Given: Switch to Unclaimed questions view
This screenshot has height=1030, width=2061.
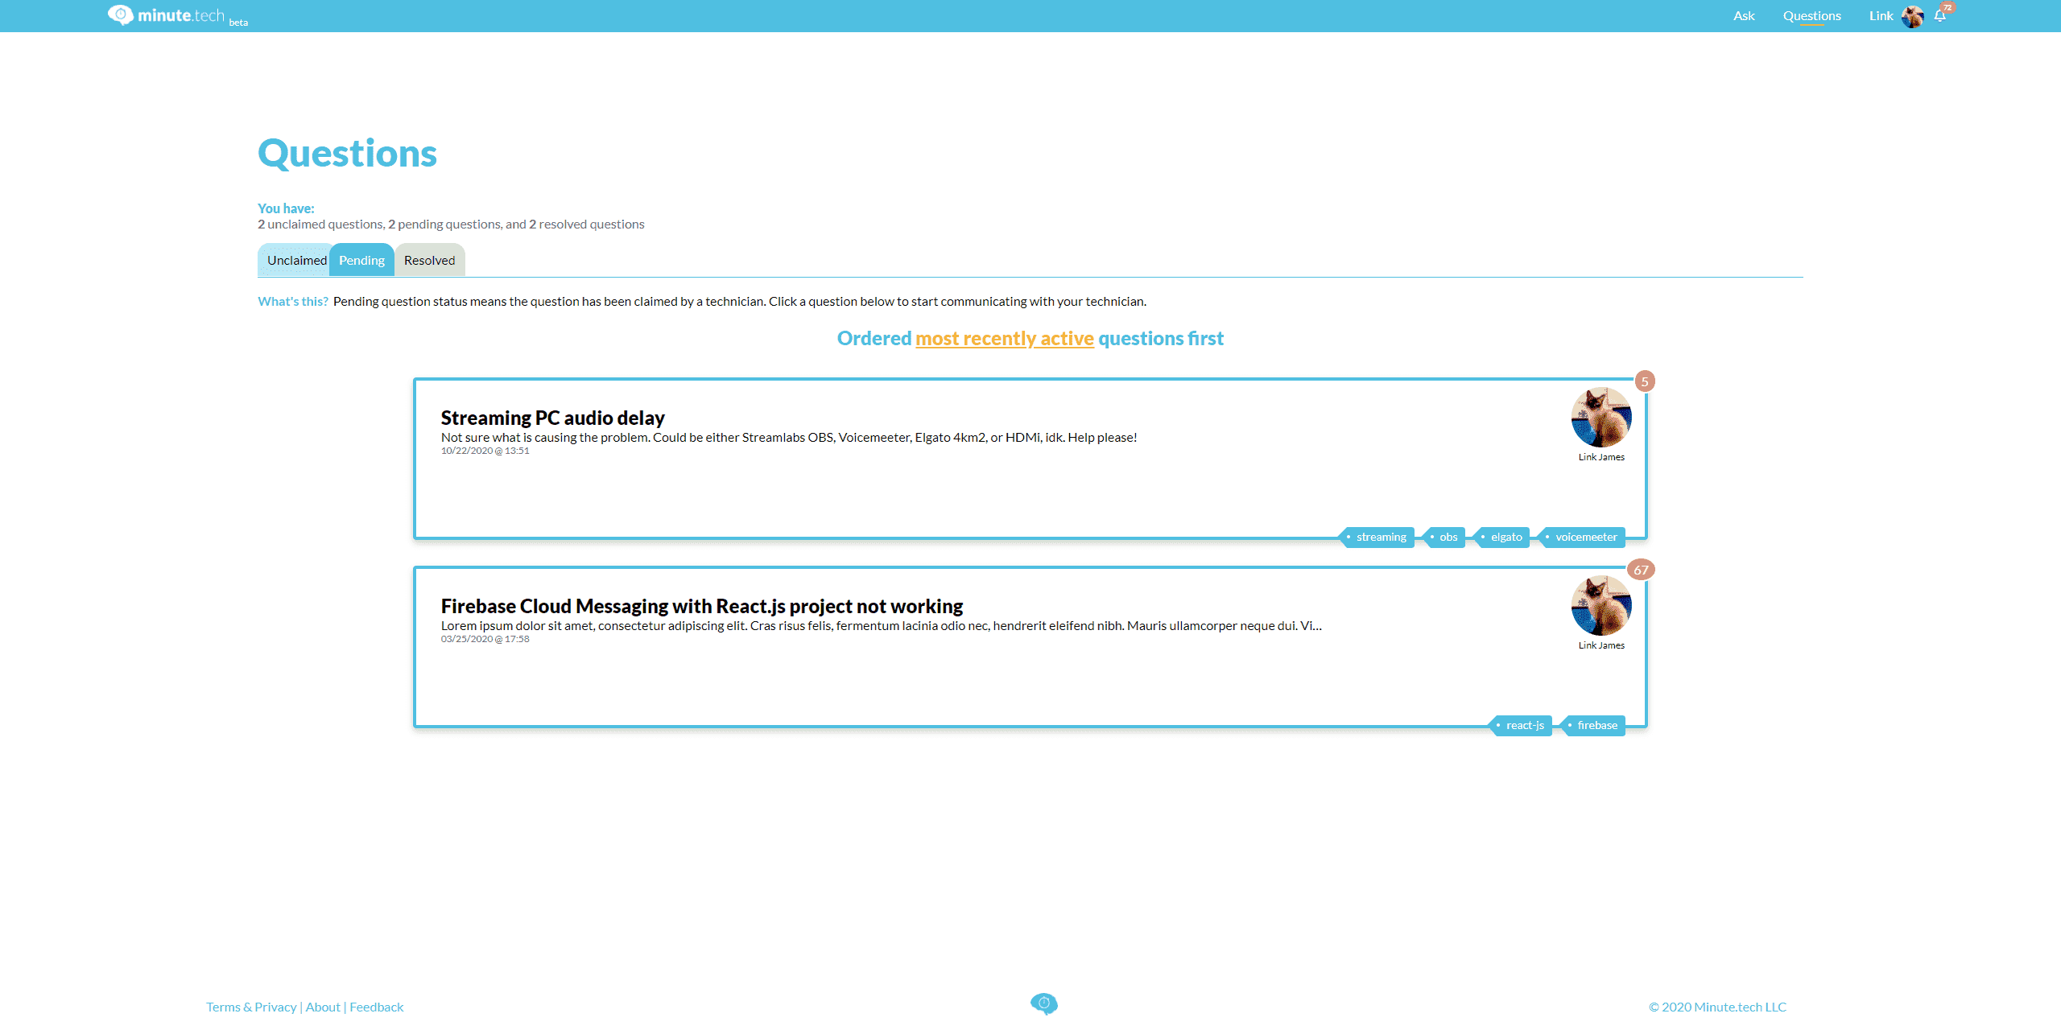Looking at the screenshot, I should pyautogui.click(x=295, y=260).
